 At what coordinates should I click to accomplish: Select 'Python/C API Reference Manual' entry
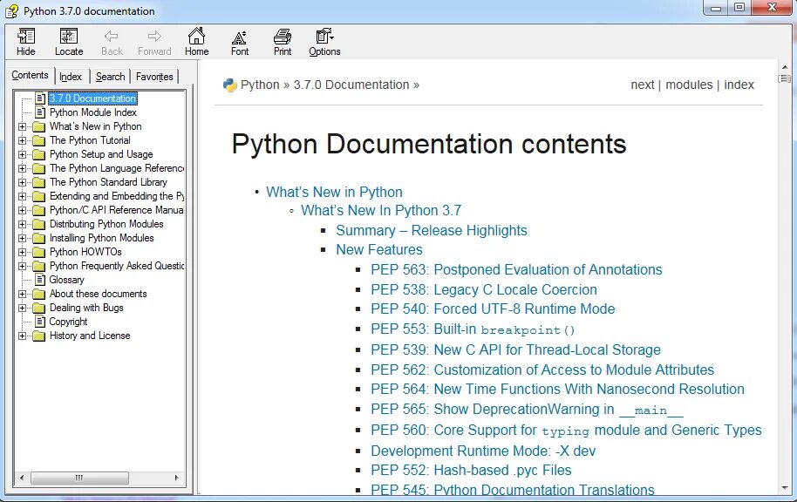pos(116,210)
